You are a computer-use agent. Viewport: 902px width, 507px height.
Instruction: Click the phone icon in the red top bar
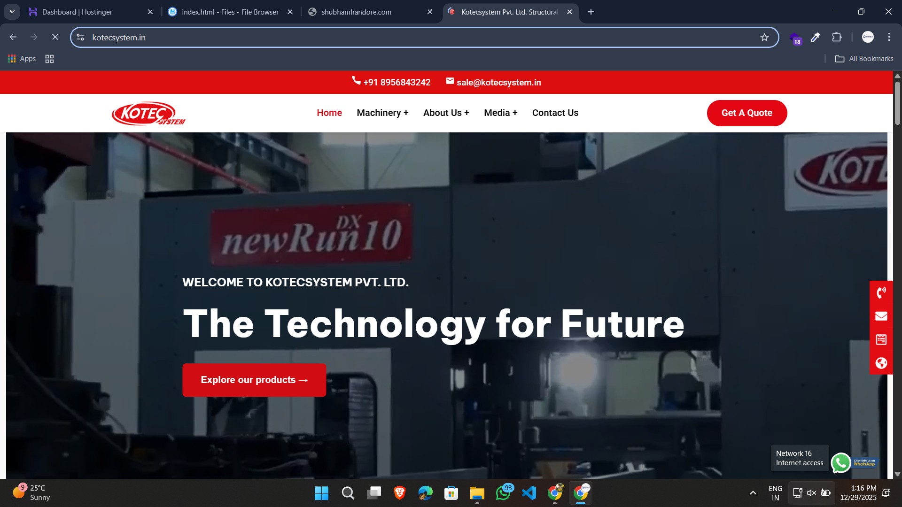[x=356, y=81]
